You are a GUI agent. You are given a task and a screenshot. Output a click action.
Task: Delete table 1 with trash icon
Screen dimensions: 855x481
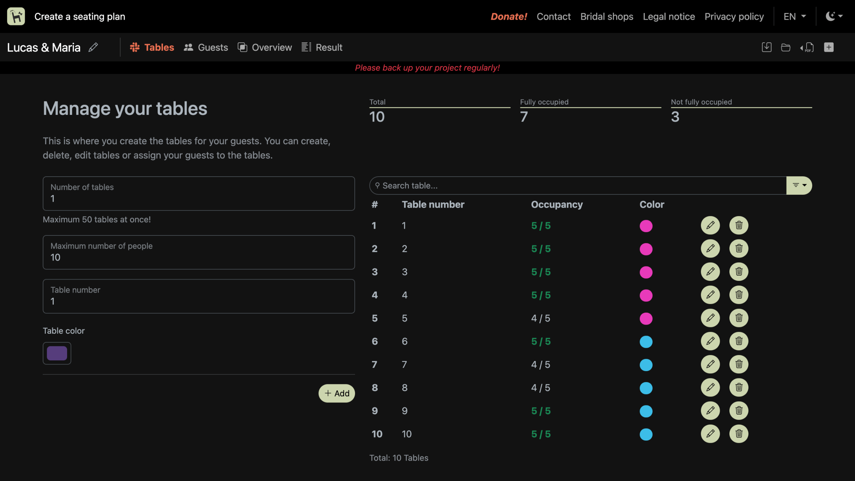point(739,225)
